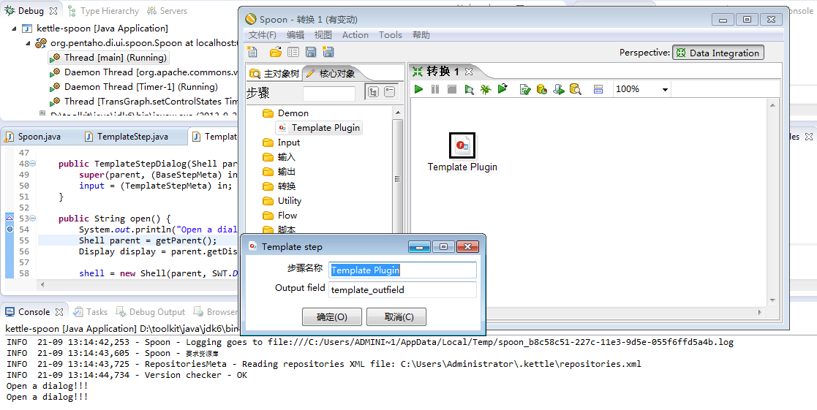Image resolution: width=817 pixels, height=410 pixels.
Task: Click the Pause transformation icon
Action: click(x=435, y=89)
